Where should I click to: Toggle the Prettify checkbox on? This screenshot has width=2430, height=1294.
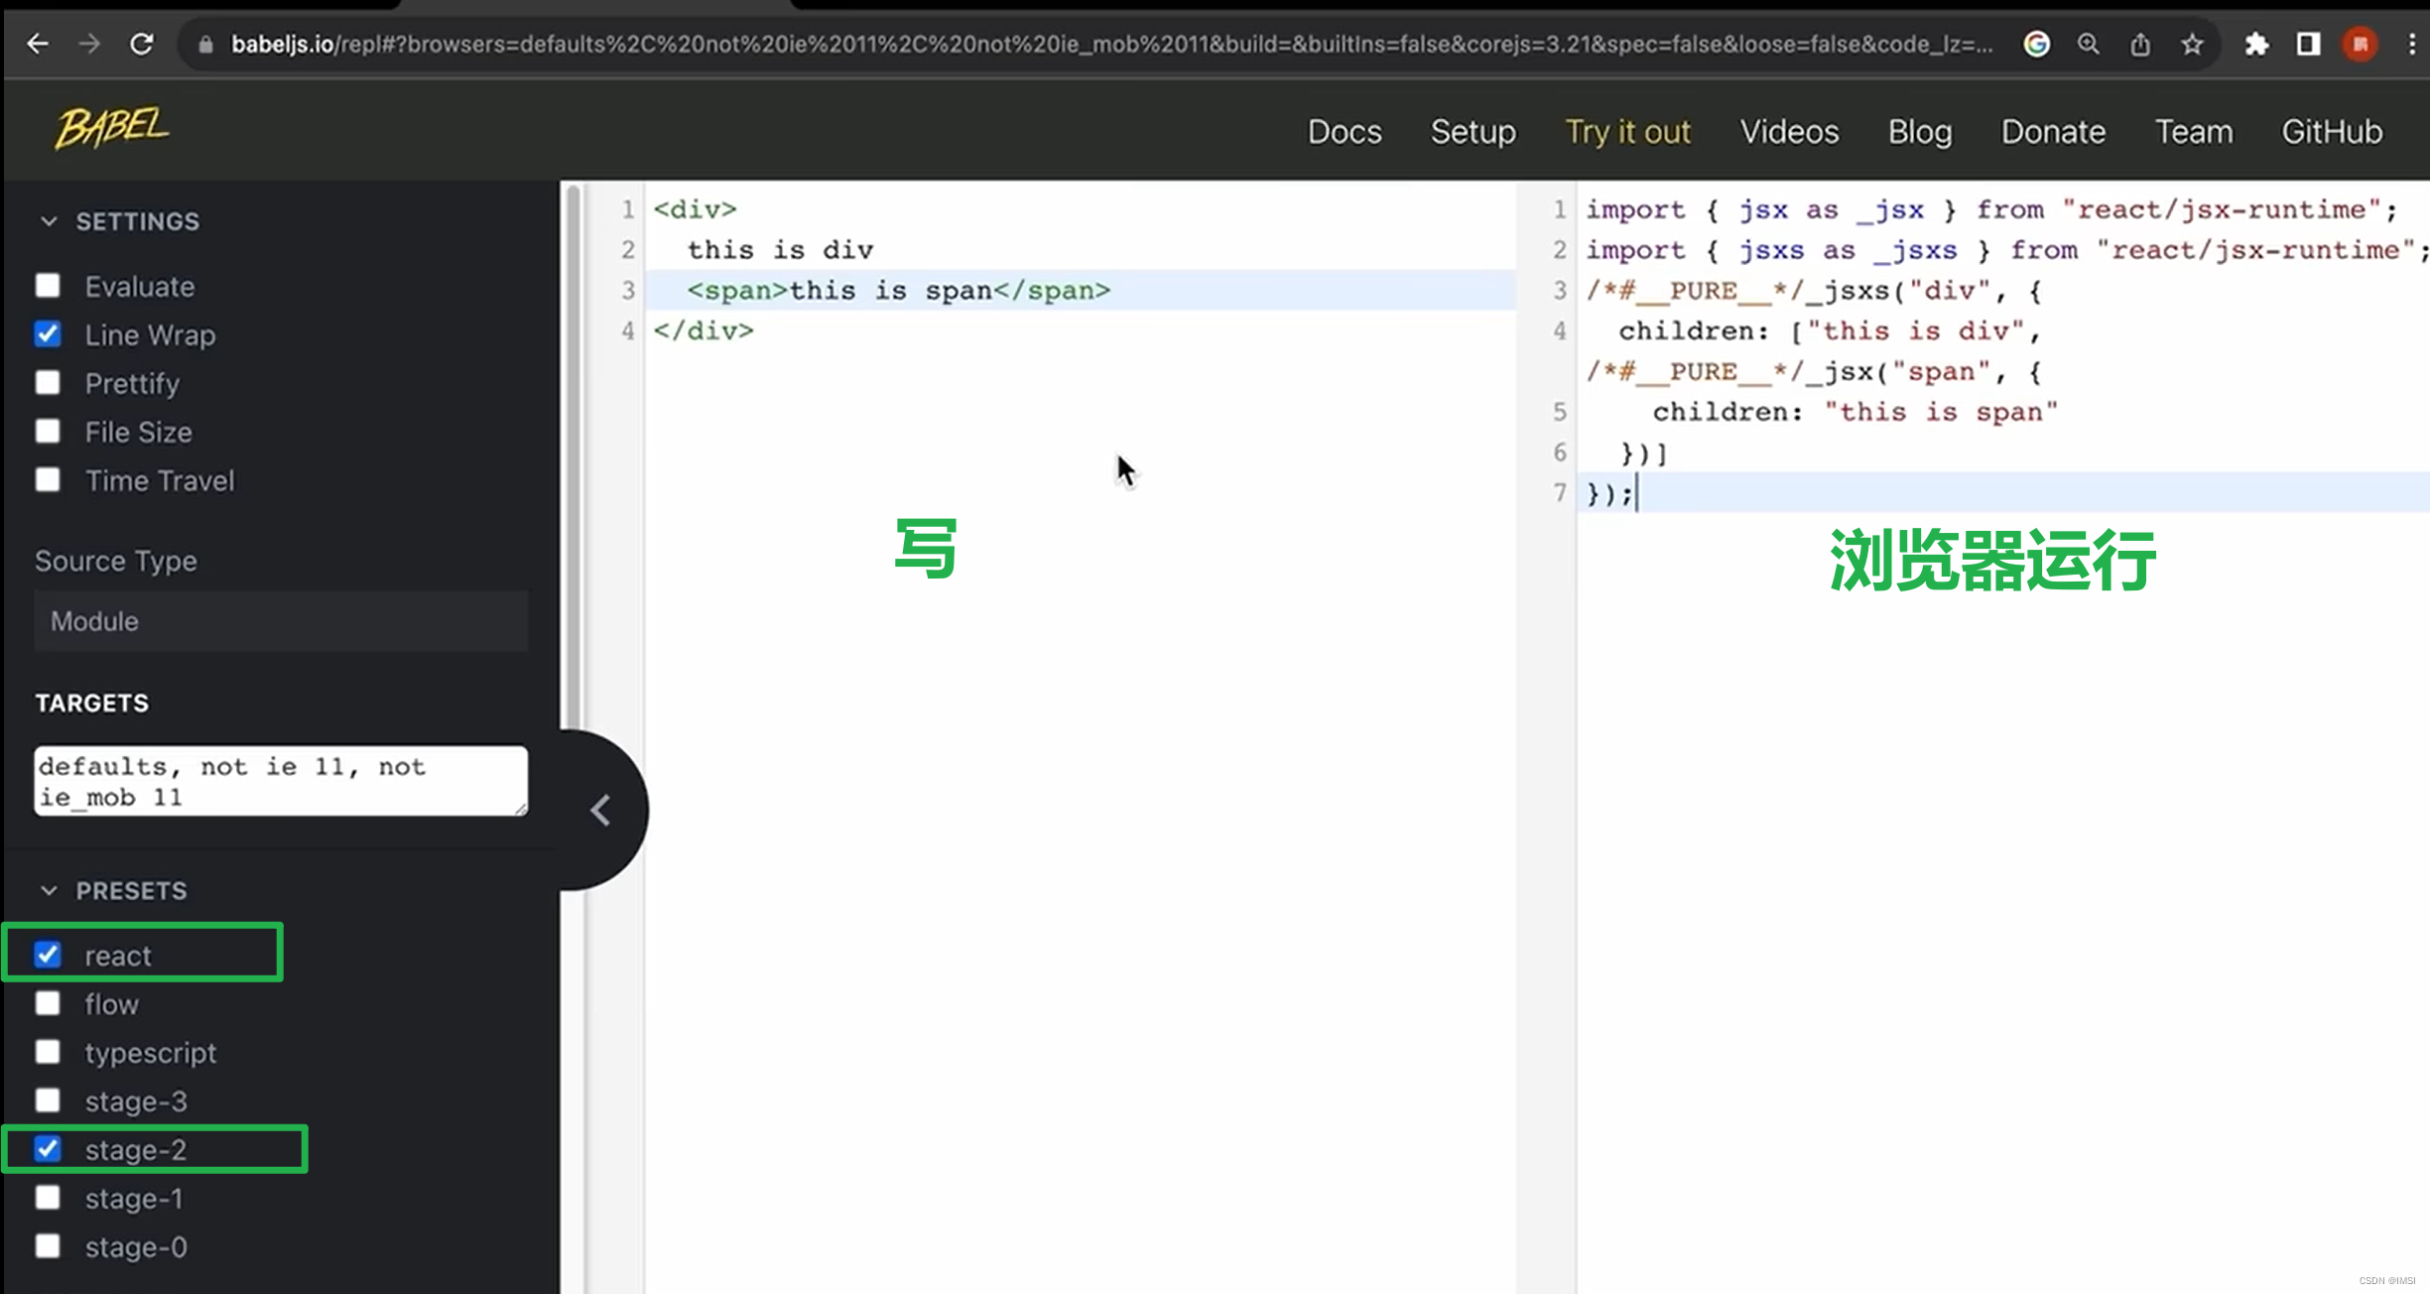coord(49,383)
